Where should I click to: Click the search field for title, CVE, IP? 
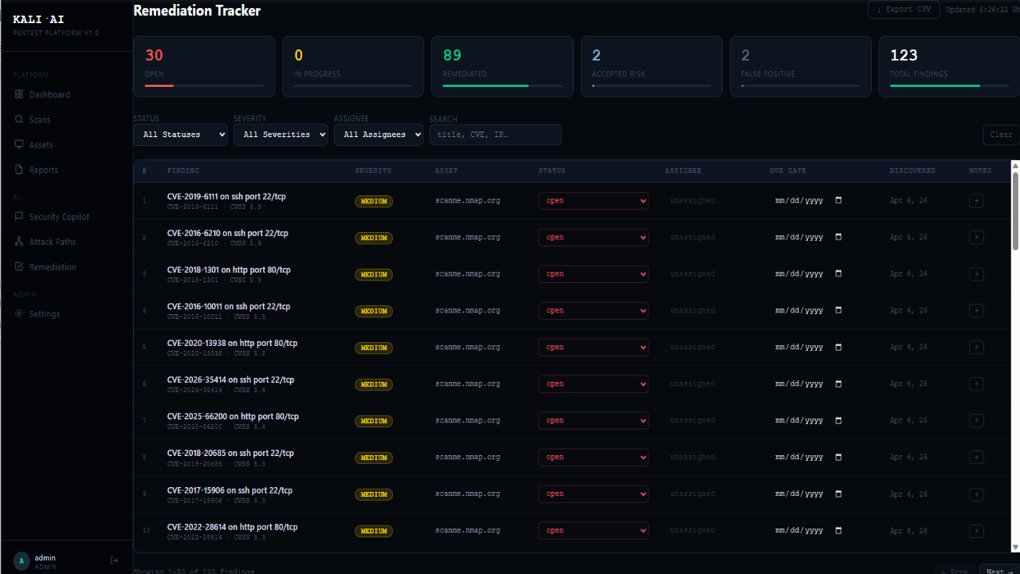[496, 135]
